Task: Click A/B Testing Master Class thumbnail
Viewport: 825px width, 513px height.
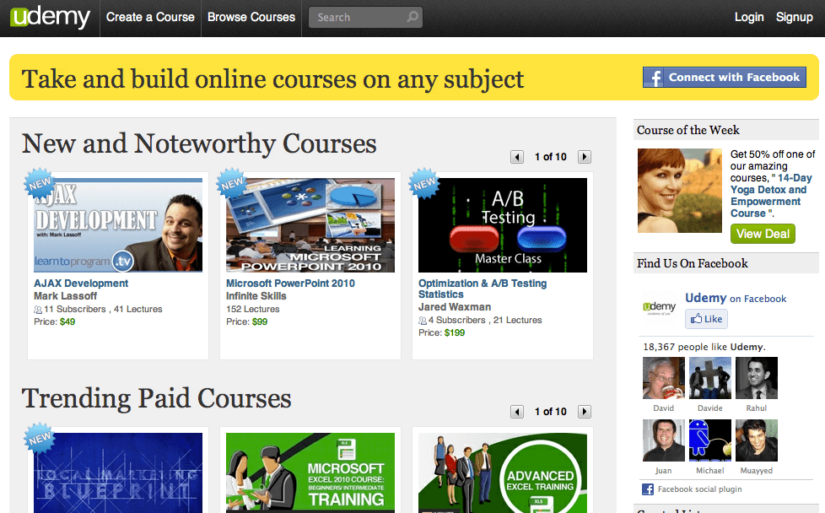Action: coord(503,225)
